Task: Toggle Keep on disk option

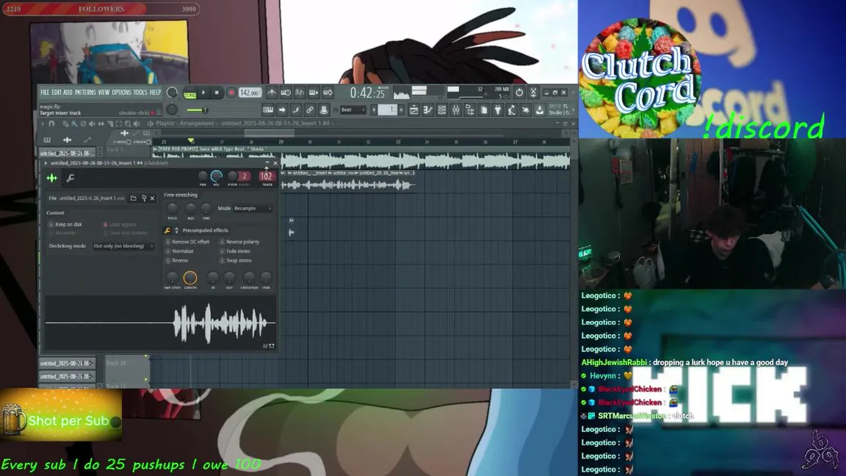Action: point(65,225)
